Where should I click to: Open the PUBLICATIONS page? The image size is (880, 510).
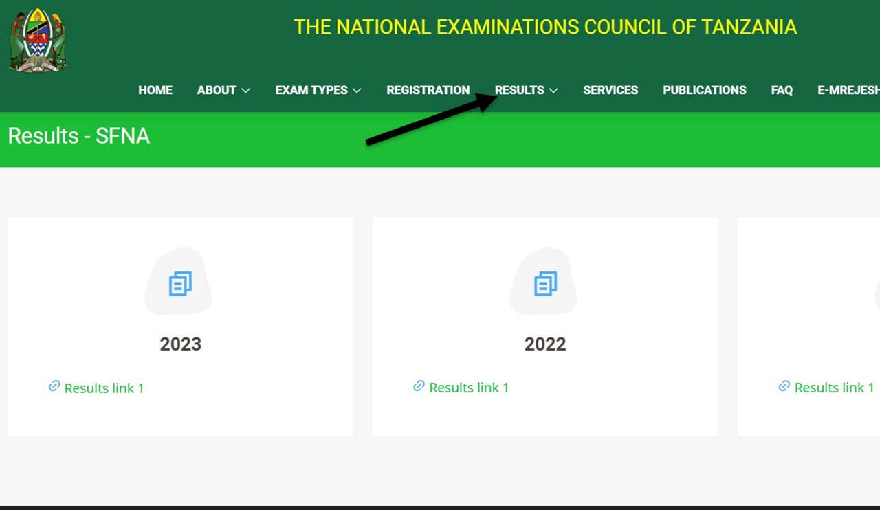tap(704, 90)
